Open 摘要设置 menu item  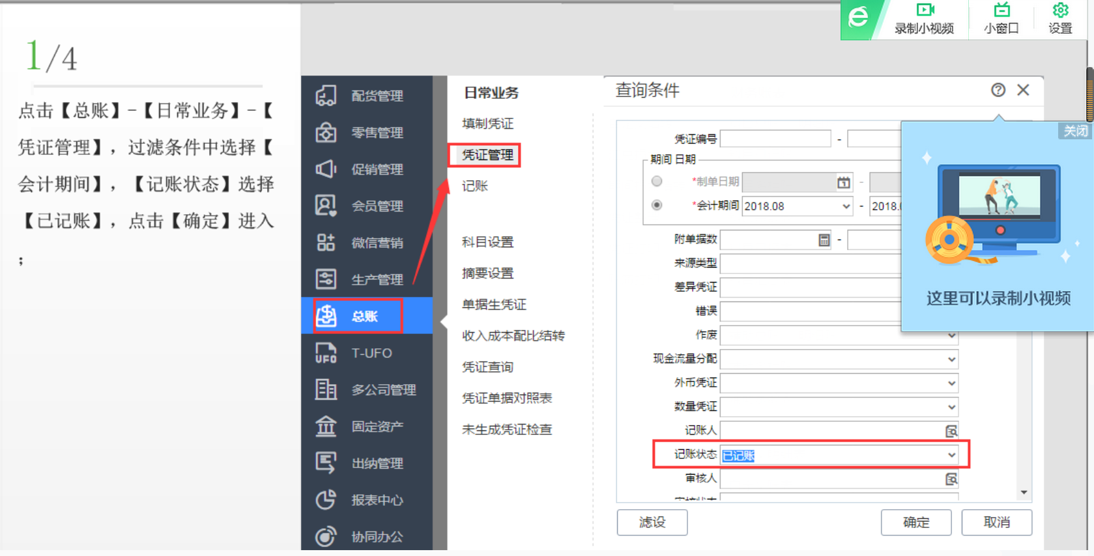click(x=487, y=273)
